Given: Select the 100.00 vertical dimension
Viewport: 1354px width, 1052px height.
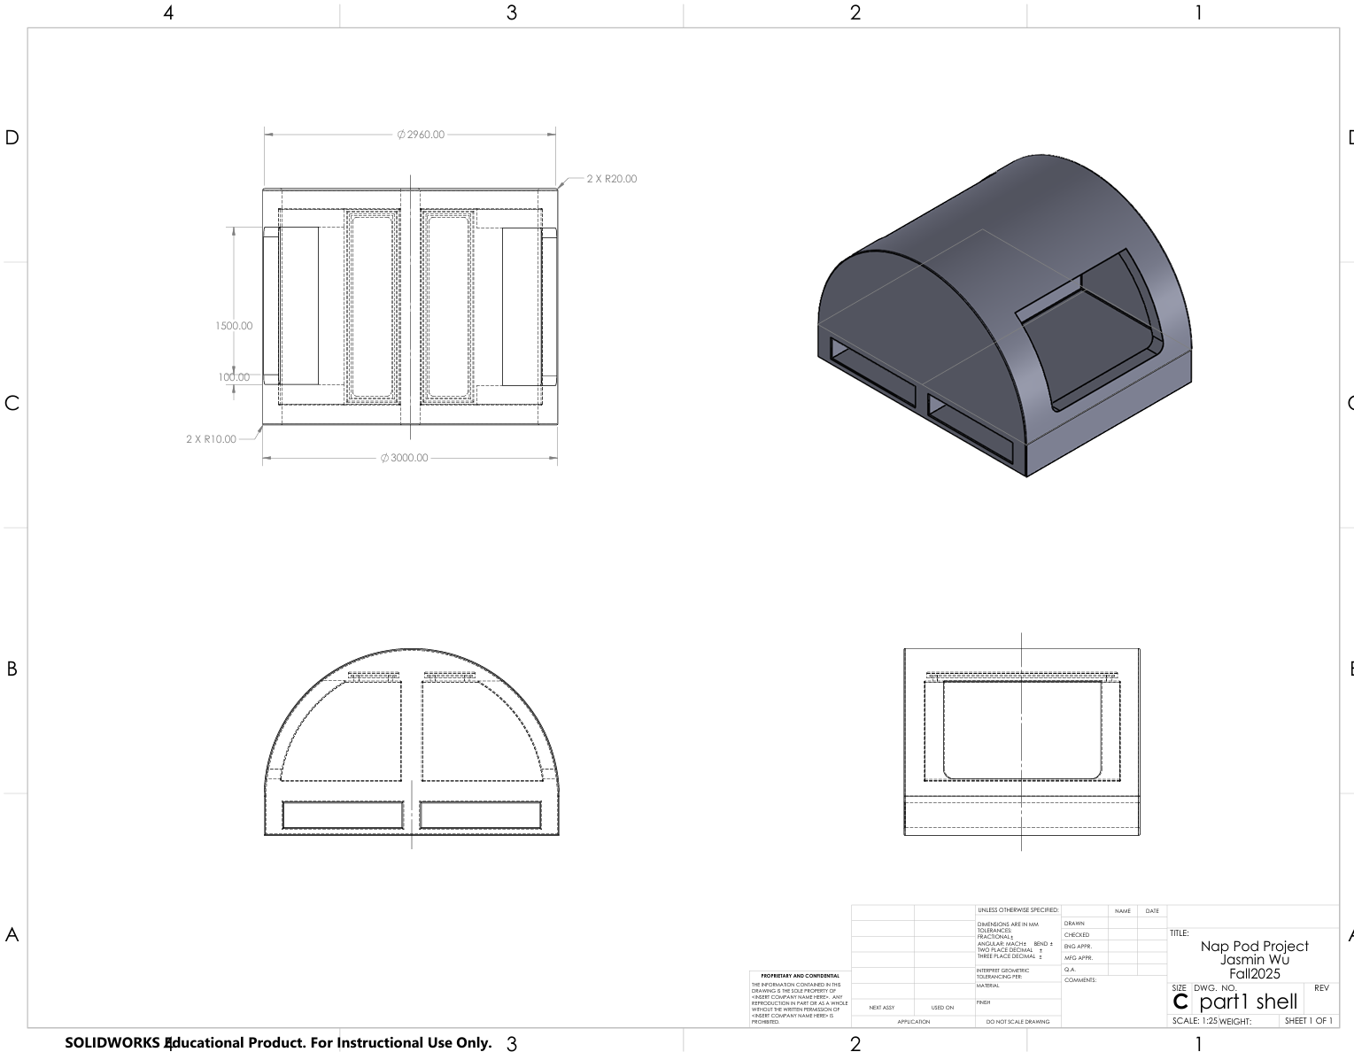Looking at the screenshot, I should pyautogui.click(x=234, y=377).
